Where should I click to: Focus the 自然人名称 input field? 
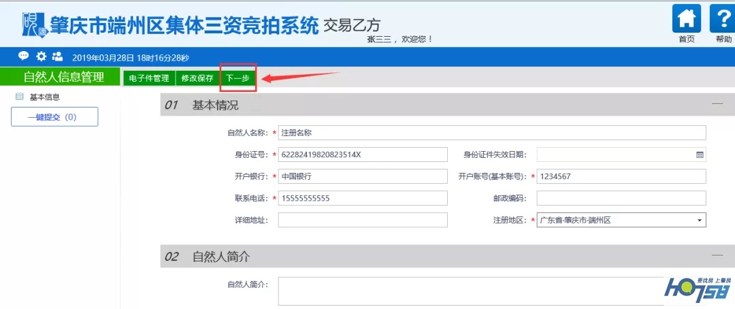point(492,133)
